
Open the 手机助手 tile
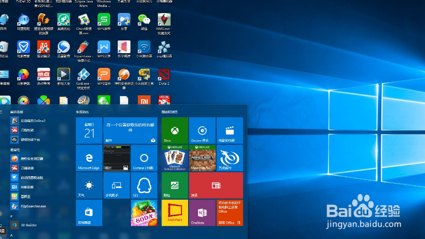point(116,185)
